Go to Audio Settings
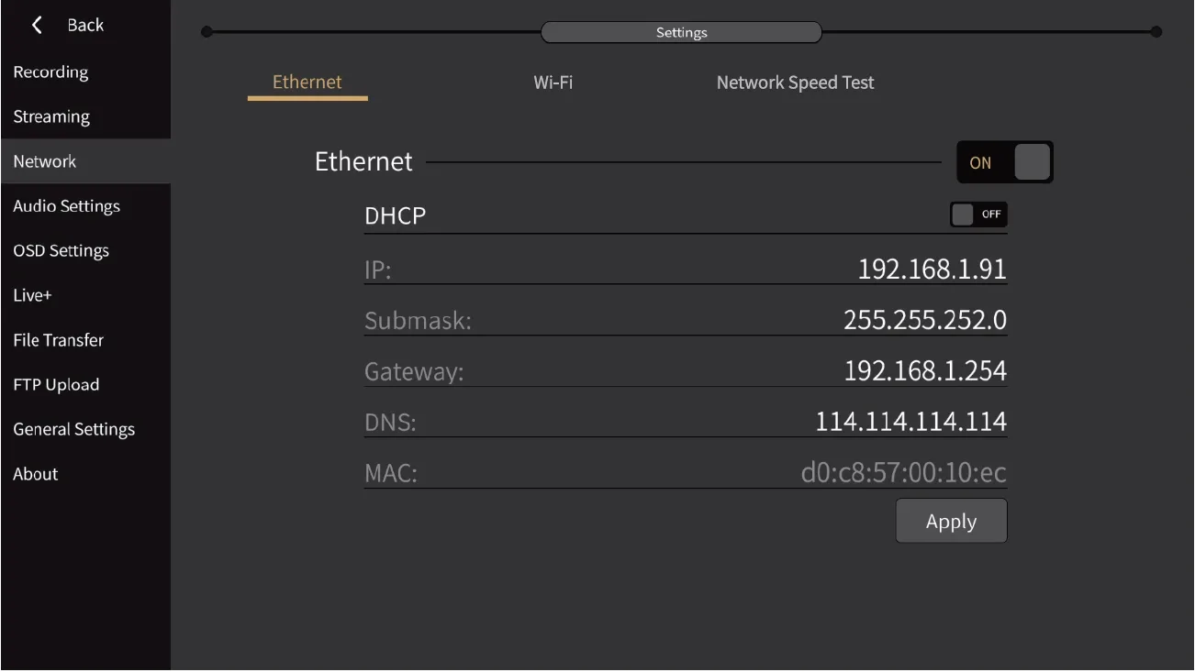 click(66, 206)
